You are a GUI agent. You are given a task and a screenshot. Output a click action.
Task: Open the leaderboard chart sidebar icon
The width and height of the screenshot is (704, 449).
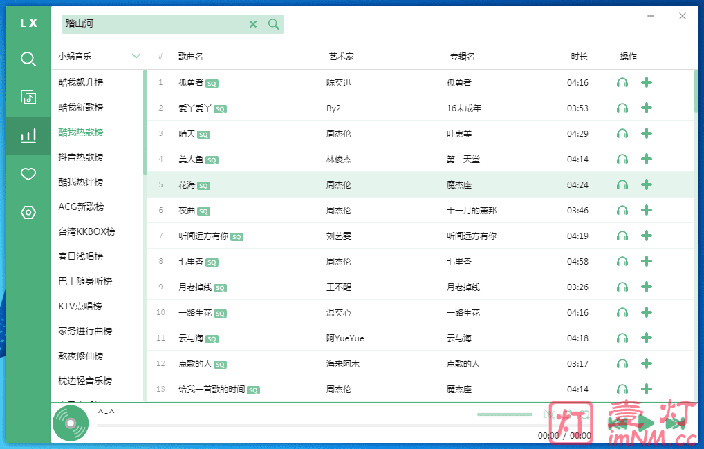coord(28,135)
